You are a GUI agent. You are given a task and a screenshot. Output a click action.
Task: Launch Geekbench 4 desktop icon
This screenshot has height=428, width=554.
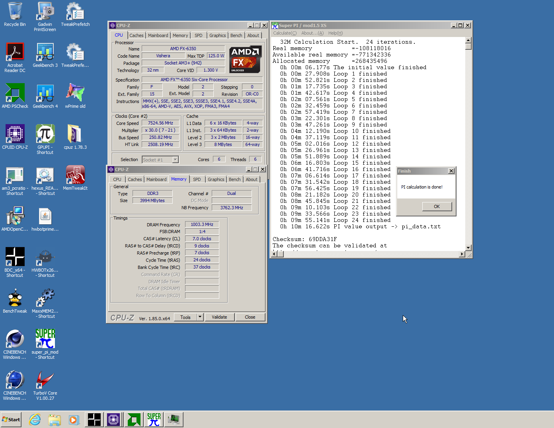click(x=45, y=96)
